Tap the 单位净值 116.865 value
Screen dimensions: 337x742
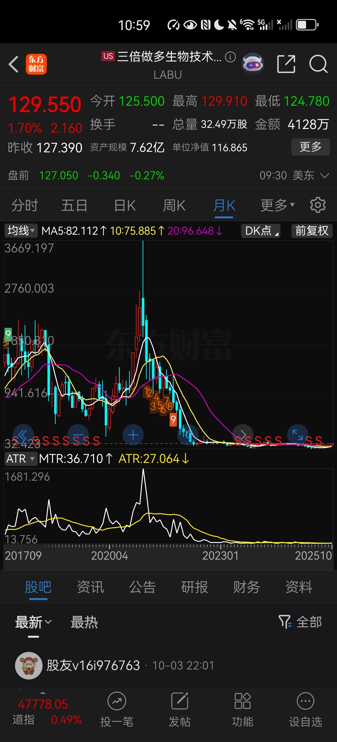click(229, 148)
